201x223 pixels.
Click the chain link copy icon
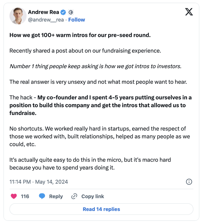click(x=74, y=196)
